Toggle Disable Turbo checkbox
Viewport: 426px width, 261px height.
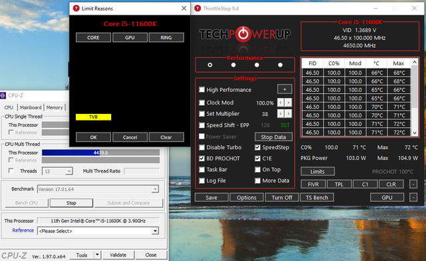click(x=202, y=147)
